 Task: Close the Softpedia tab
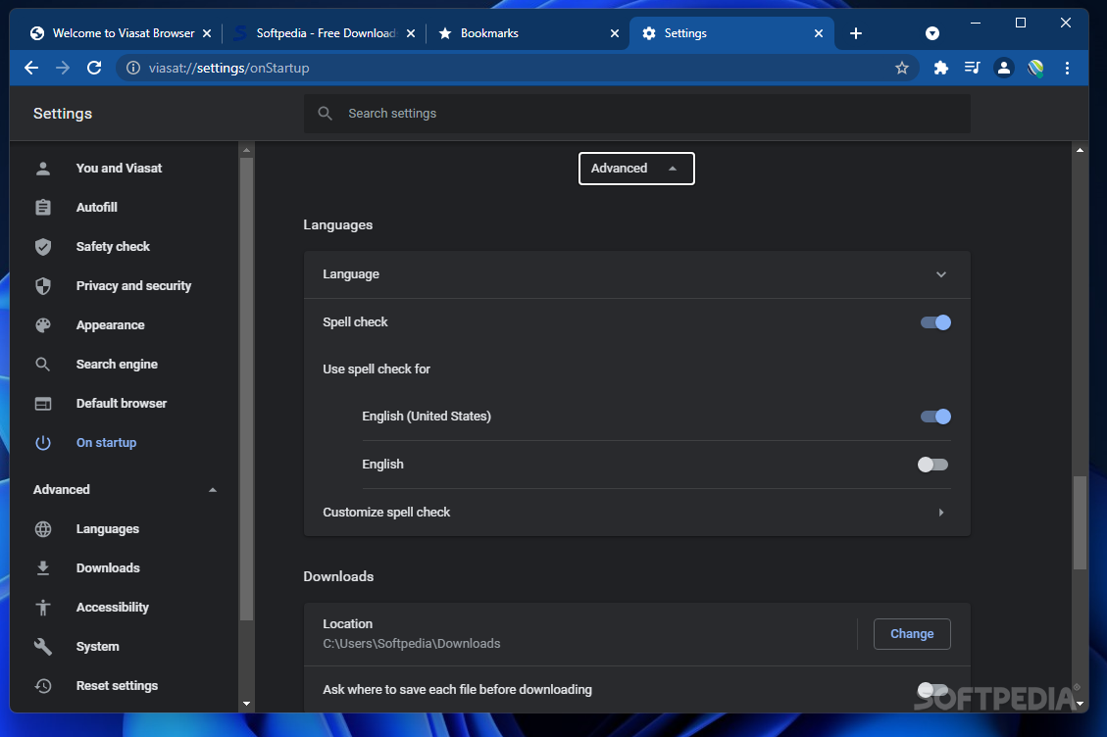[x=411, y=33]
